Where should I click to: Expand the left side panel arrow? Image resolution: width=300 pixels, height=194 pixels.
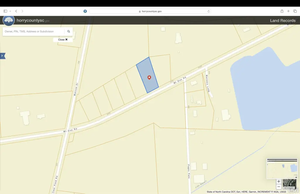2,56
